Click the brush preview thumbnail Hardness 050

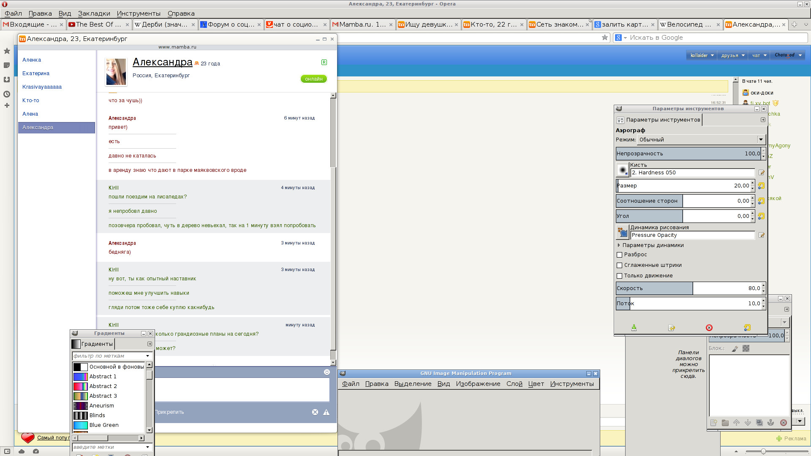tap(622, 170)
